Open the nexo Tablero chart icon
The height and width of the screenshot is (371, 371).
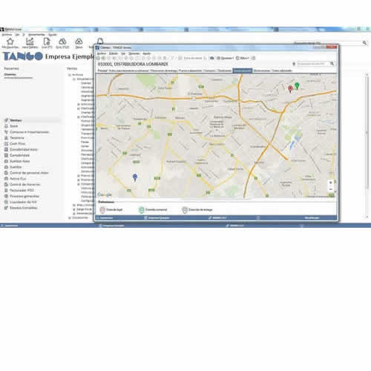[30, 42]
